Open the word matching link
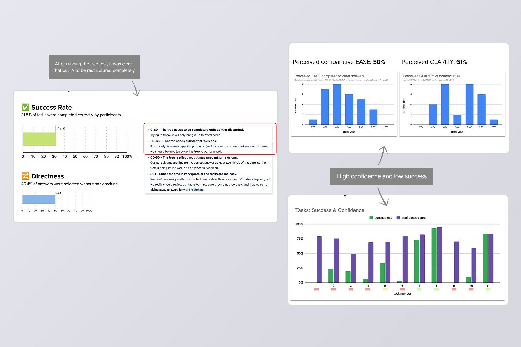Viewport: 521px width, 347px height. (193, 190)
